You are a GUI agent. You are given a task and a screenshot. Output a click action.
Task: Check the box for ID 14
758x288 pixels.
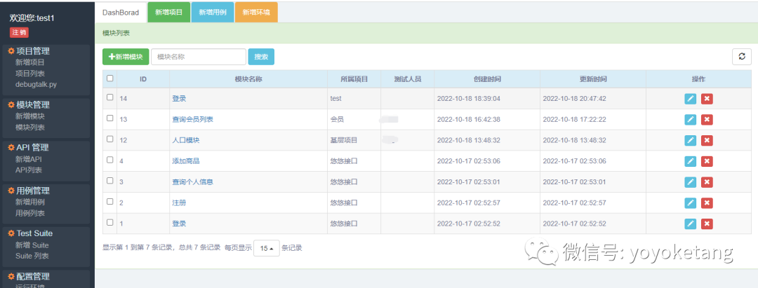109,97
